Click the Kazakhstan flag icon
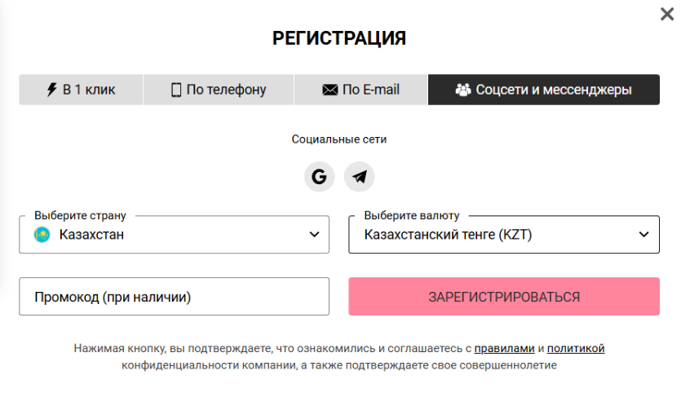The image size is (681, 397). pos(42,235)
